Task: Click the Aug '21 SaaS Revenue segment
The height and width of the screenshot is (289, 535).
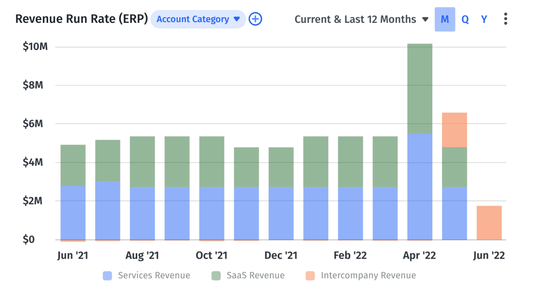Action: click(x=142, y=162)
